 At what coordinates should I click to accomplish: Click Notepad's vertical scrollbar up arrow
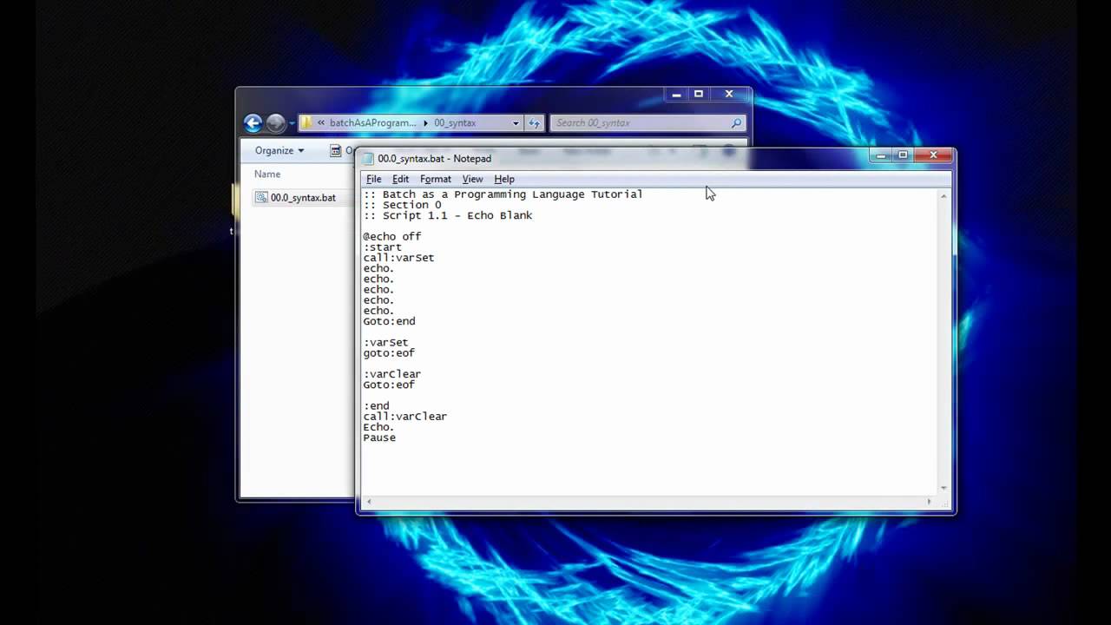pyautogui.click(x=943, y=196)
